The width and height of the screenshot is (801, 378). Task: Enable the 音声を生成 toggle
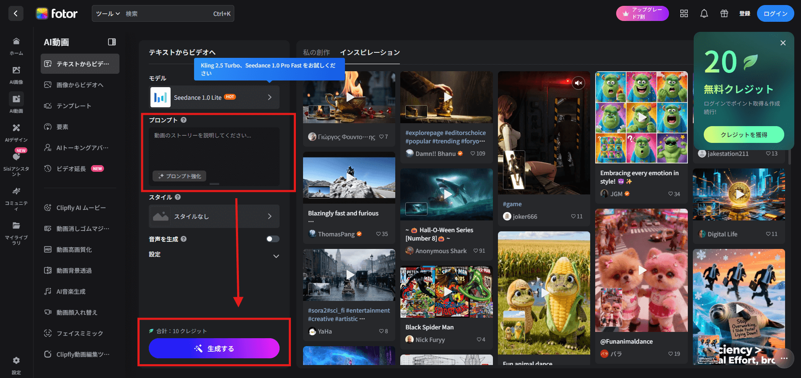pos(272,239)
